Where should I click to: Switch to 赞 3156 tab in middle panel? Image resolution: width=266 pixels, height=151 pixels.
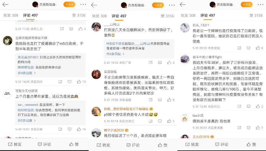click(x=167, y=16)
